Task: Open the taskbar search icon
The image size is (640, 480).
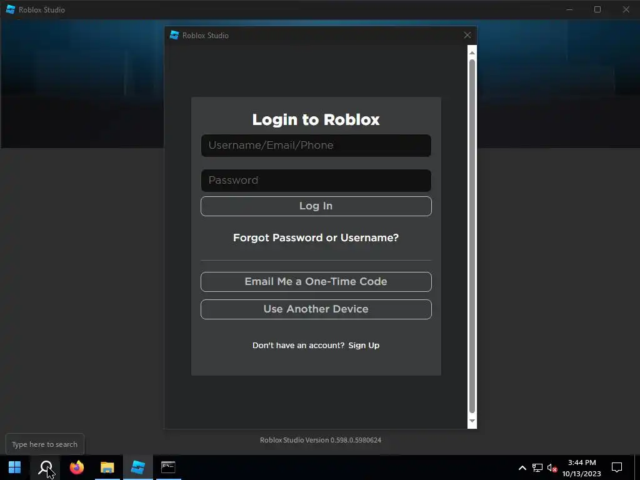Action: [45, 467]
